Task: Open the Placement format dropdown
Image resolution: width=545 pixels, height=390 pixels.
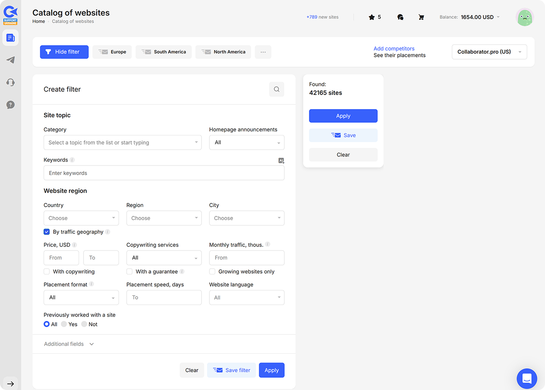Action: (x=81, y=297)
